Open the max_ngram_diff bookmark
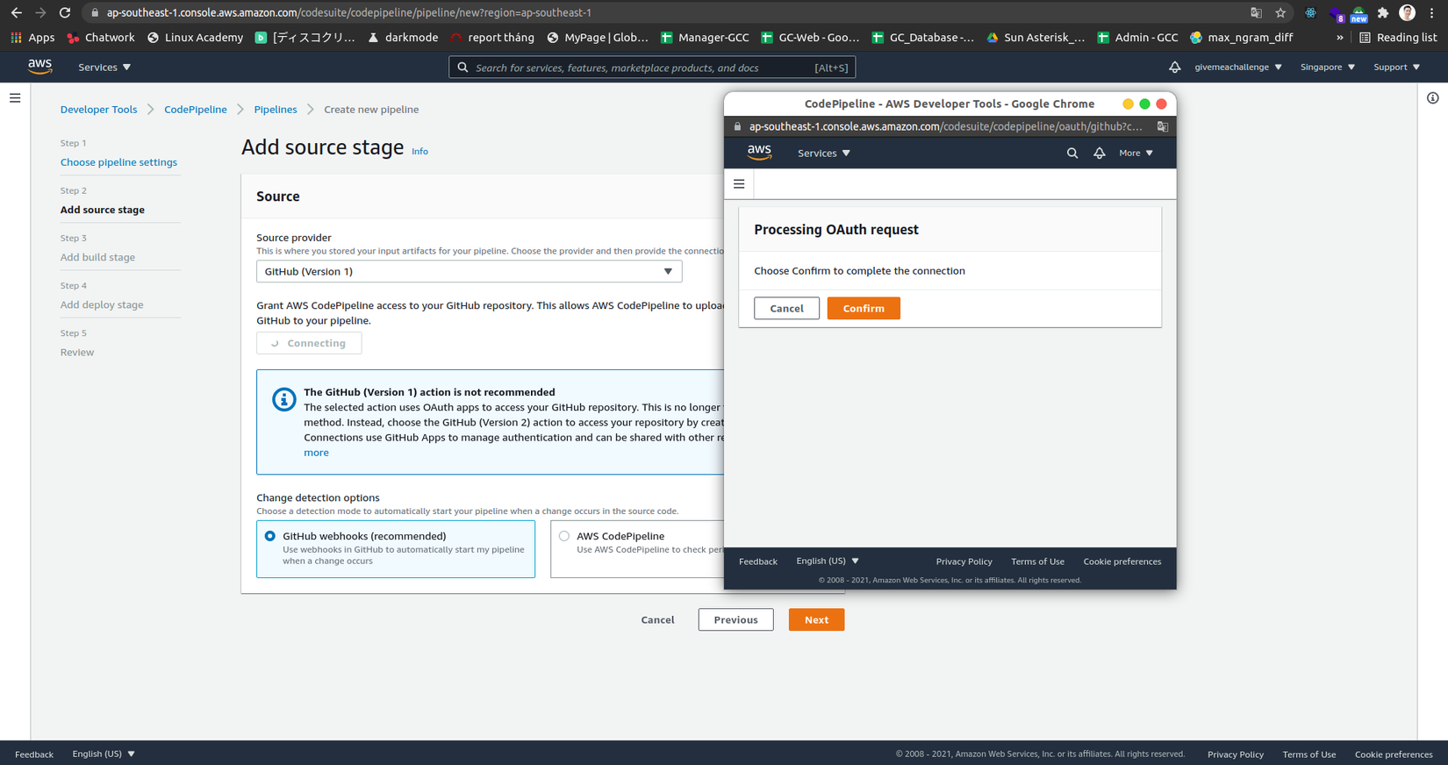The height and width of the screenshot is (765, 1448). point(1241,38)
